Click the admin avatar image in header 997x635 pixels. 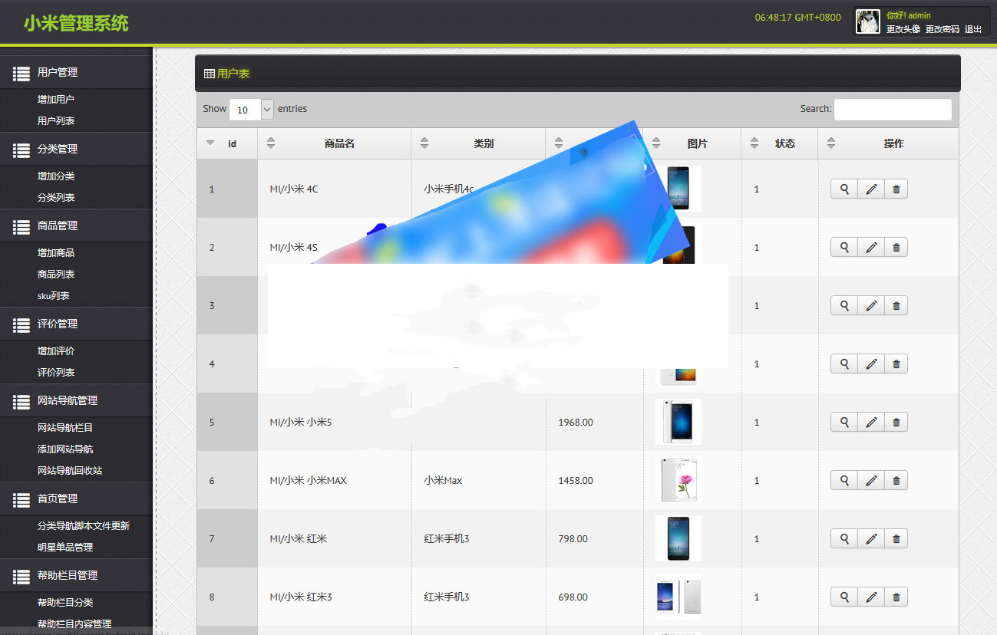coord(868,21)
